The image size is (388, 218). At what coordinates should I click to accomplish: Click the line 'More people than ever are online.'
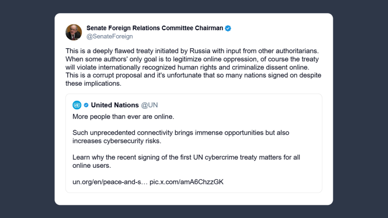point(123,117)
